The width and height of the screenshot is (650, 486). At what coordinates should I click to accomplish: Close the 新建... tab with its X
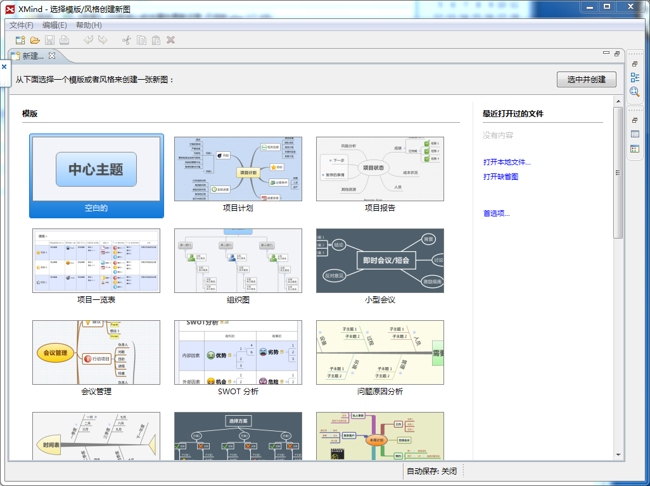52,56
